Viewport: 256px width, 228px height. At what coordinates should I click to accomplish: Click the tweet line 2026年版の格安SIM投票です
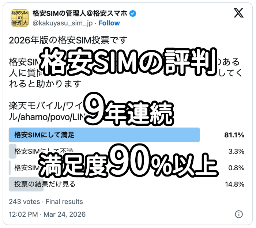click(x=68, y=39)
